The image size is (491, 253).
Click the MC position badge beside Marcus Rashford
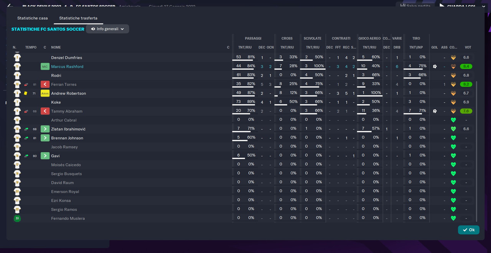45,67
